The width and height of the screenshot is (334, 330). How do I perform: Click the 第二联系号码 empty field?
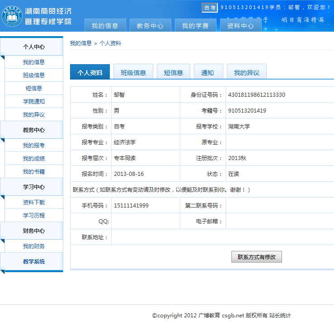pos(280,205)
